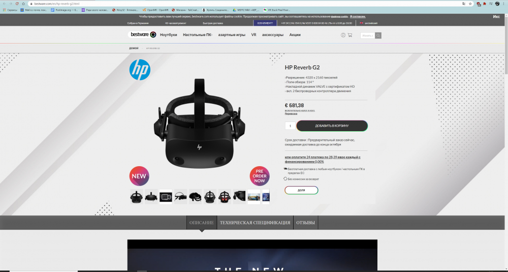Open the аксессуары menu
Viewport: 508px width, 272px height.
pyautogui.click(x=273, y=35)
